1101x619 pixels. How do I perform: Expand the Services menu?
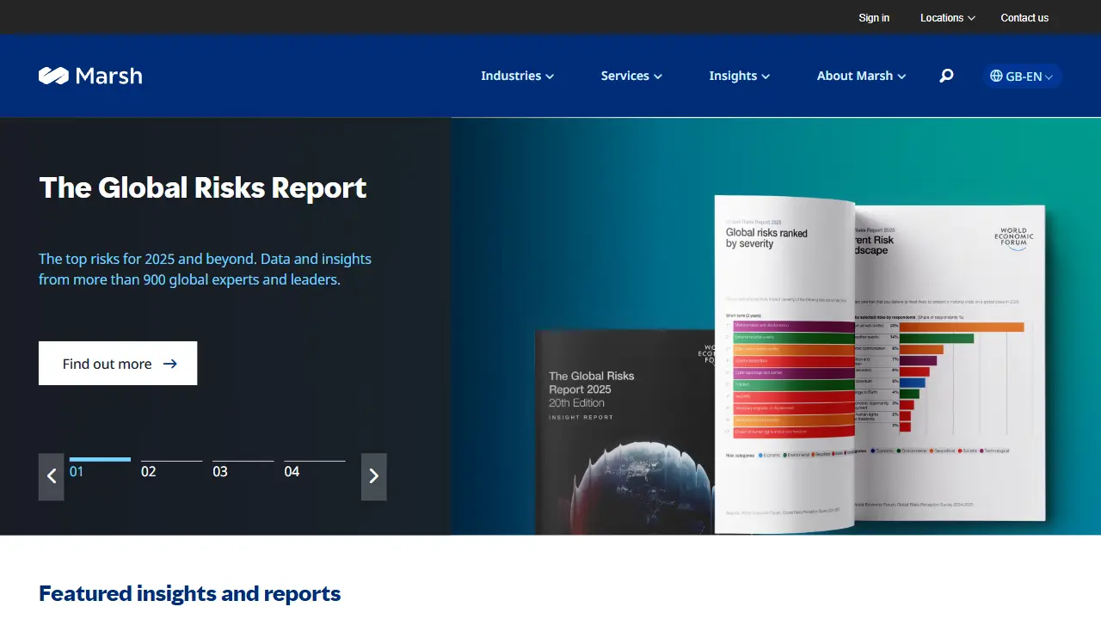coord(631,76)
